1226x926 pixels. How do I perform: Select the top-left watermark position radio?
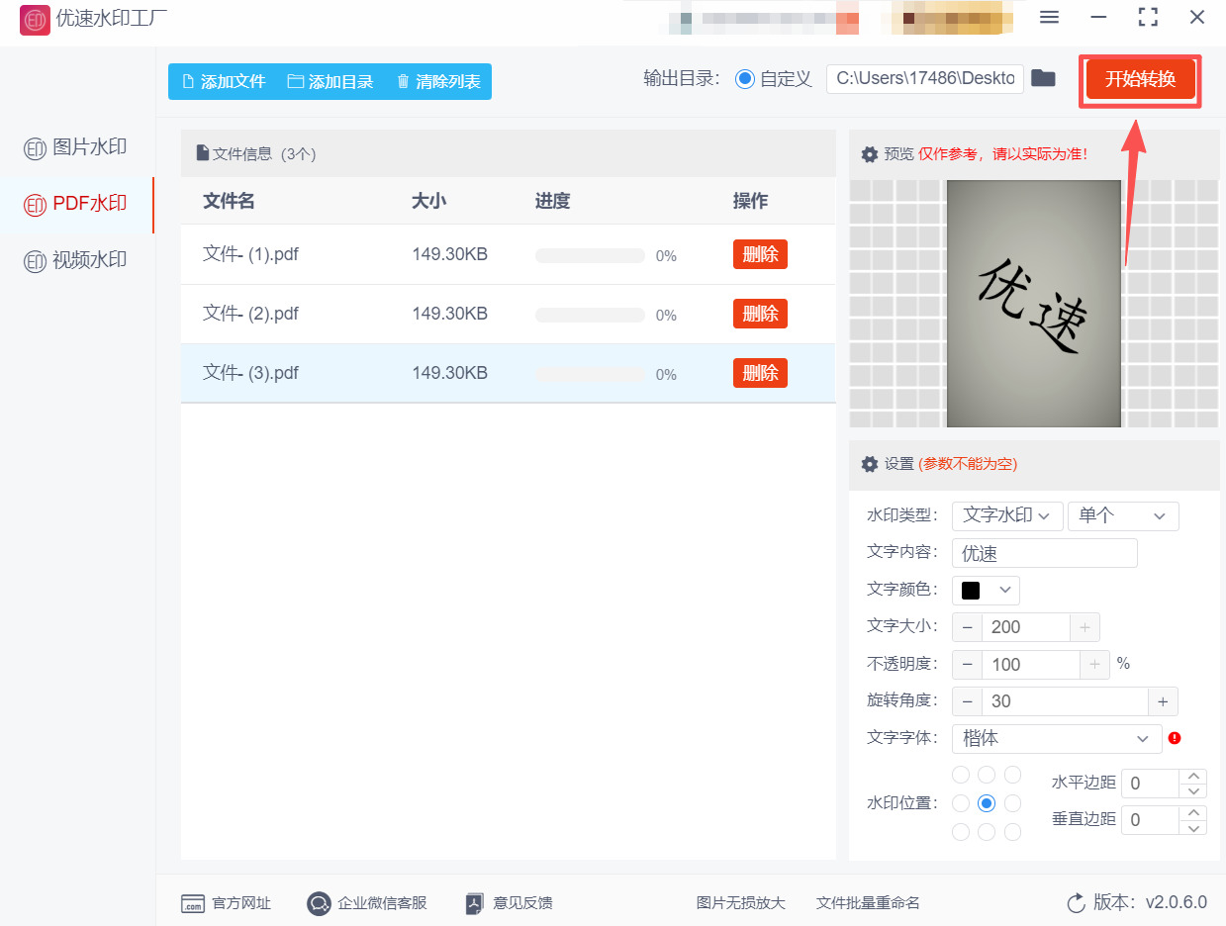click(x=961, y=775)
